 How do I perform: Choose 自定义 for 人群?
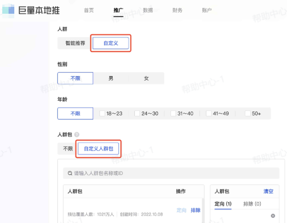tap(111, 43)
